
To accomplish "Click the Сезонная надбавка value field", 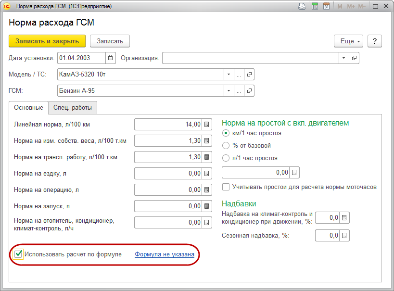I will point(328,236).
